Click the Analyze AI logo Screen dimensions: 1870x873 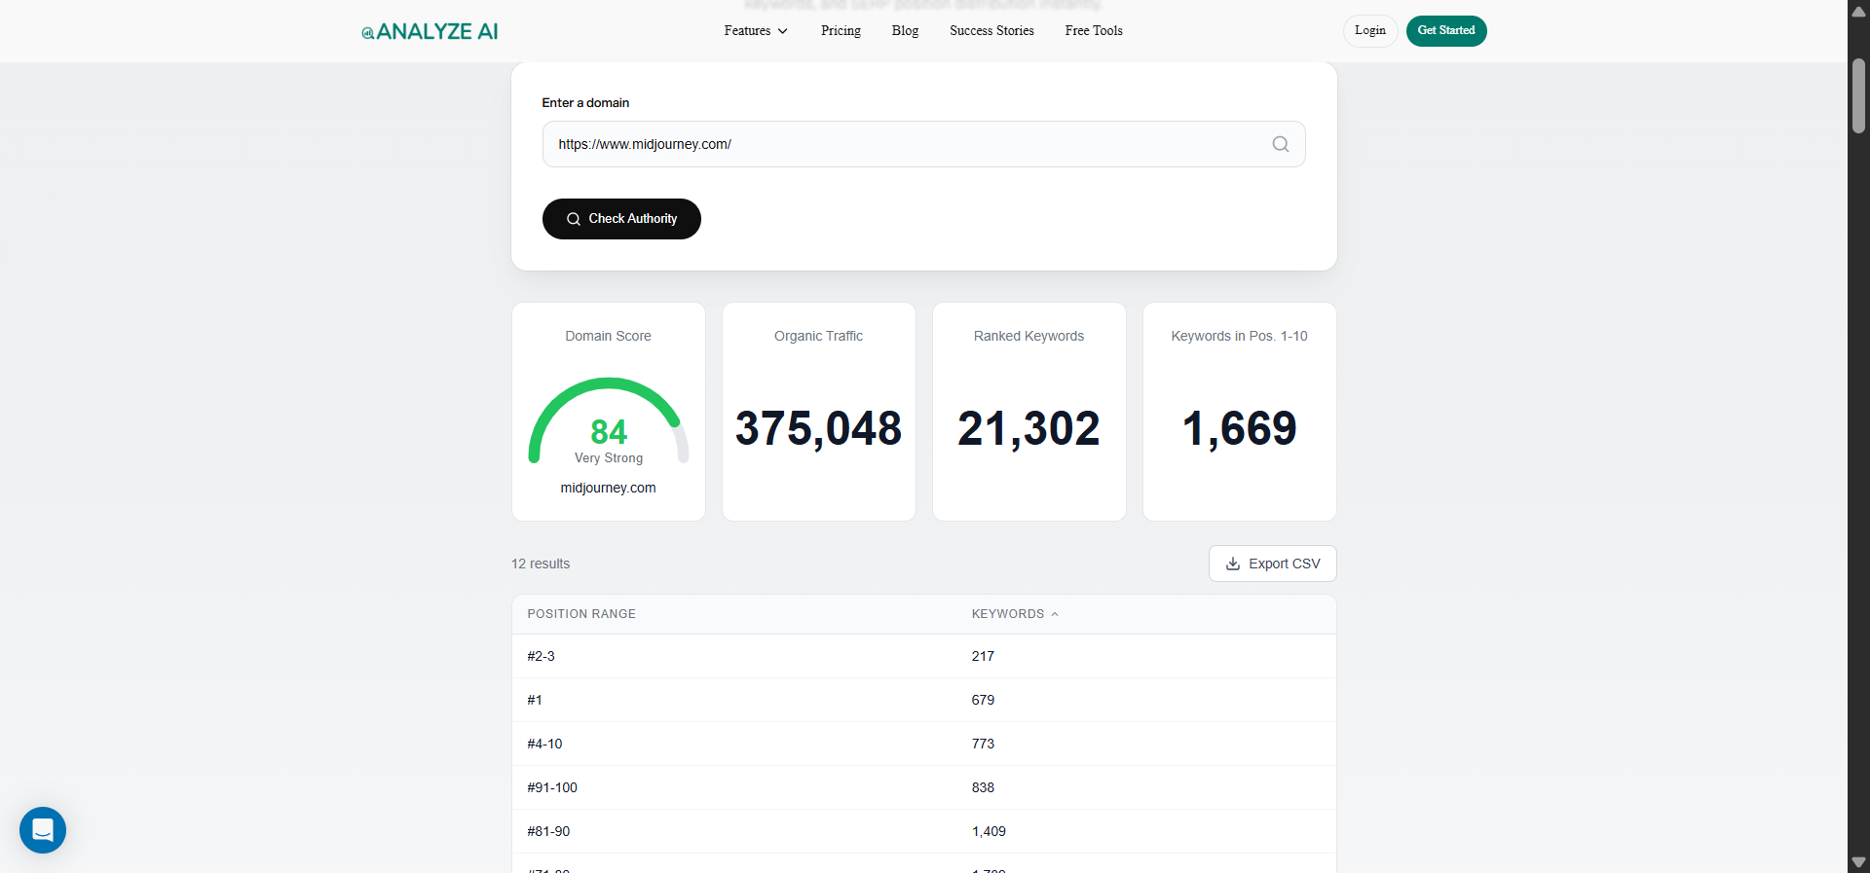pyautogui.click(x=430, y=31)
